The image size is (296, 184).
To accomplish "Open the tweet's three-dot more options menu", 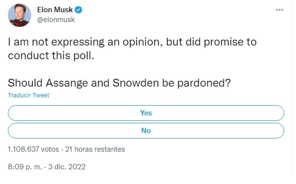I will tap(279, 10).
